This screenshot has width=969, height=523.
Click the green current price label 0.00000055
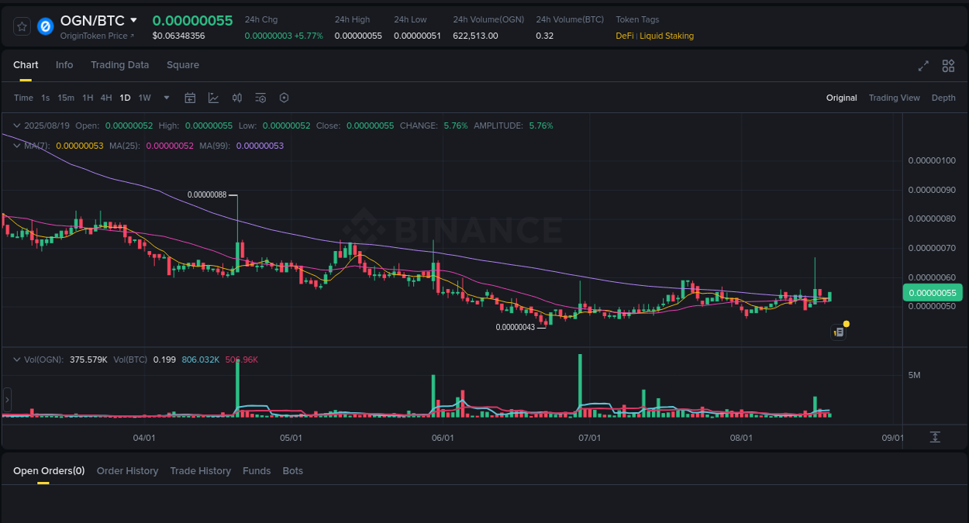[933, 292]
